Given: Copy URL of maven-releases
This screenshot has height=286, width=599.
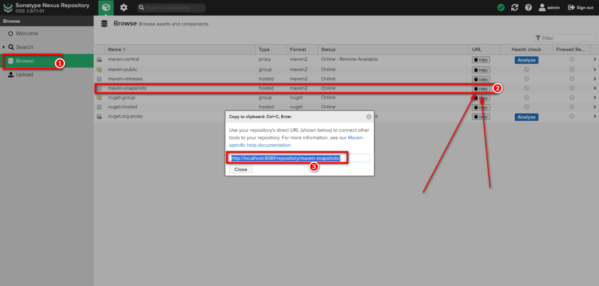Looking at the screenshot, I should [x=481, y=79].
